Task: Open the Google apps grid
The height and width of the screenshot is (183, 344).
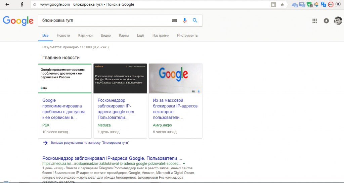Action: 314,21
